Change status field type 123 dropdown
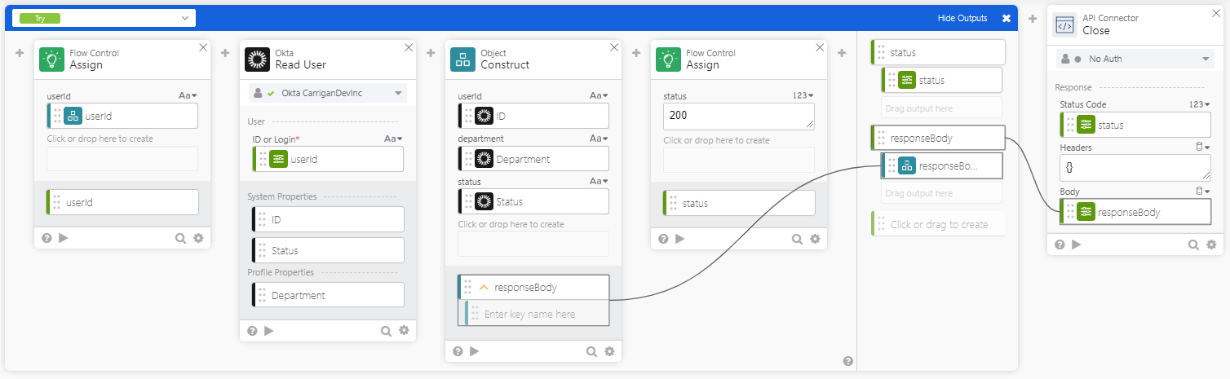Screen dimensions: 1230x379 pos(803,95)
